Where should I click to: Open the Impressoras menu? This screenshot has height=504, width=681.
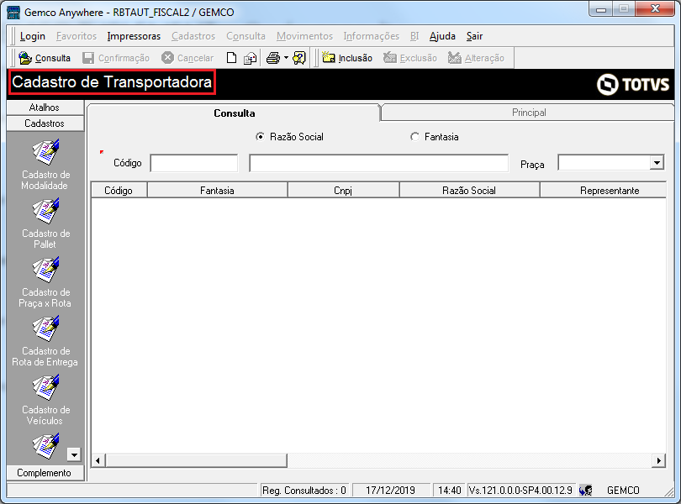coord(134,36)
